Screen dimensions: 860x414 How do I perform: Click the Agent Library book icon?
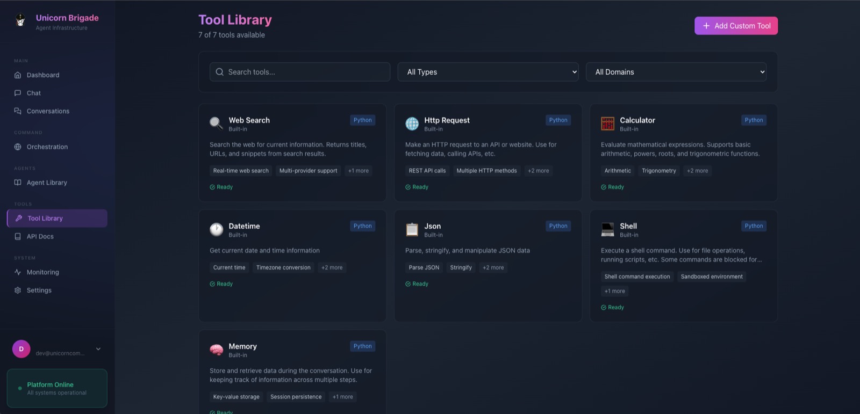tap(18, 183)
